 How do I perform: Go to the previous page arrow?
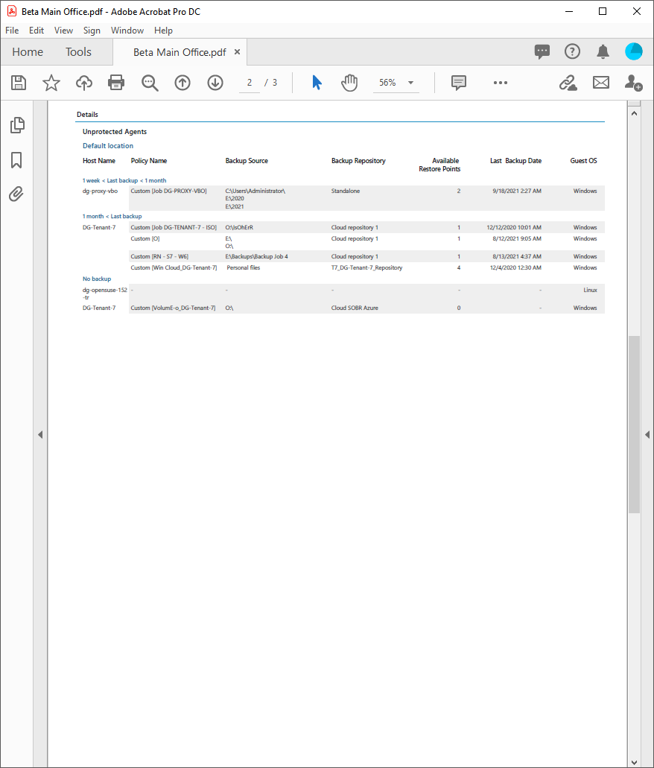tap(182, 82)
